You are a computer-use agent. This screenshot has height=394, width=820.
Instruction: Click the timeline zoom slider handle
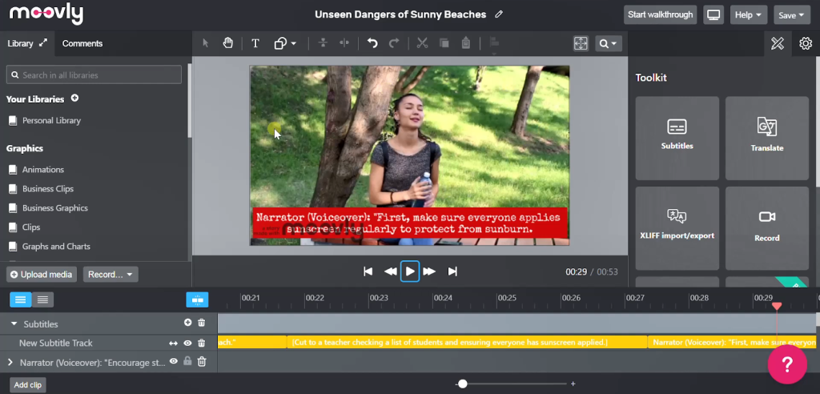463,384
